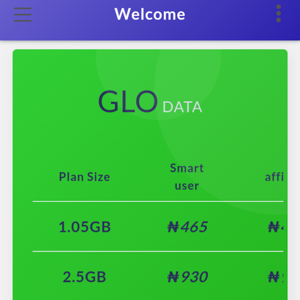The height and width of the screenshot is (300, 300).
Task: Click the naira symbol before 930
Action: click(173, 277)
